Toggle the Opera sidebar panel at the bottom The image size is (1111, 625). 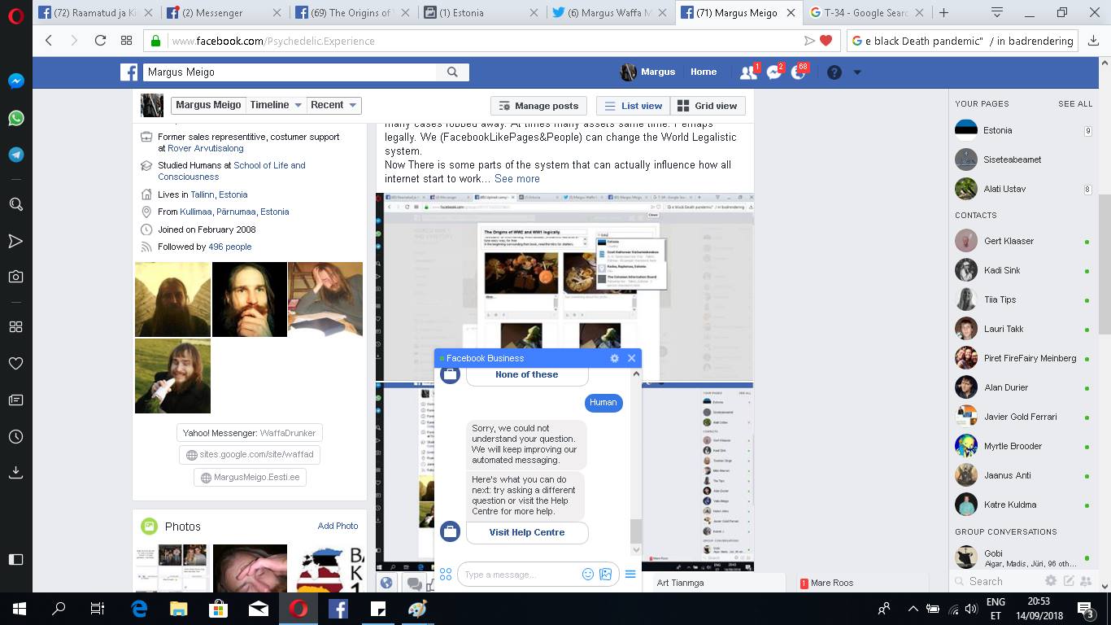click(x=15, y=559)
